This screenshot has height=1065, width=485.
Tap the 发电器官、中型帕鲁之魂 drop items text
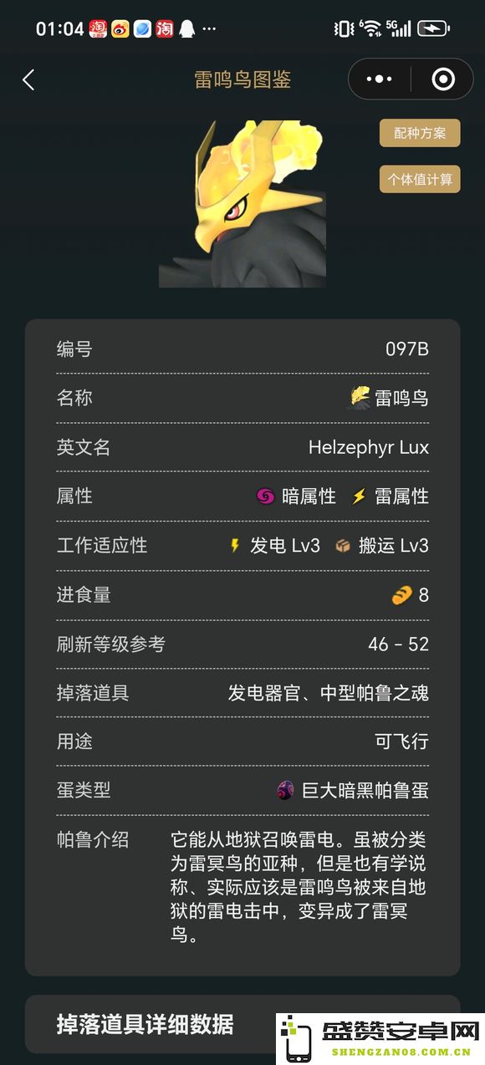click(329, 693)
